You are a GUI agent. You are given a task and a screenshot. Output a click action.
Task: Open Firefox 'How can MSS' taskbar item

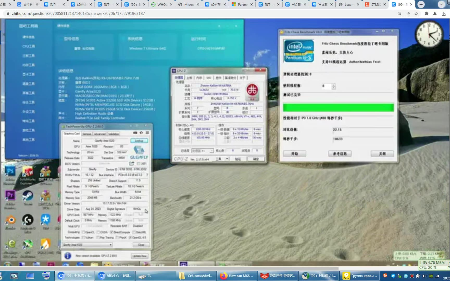237,276
